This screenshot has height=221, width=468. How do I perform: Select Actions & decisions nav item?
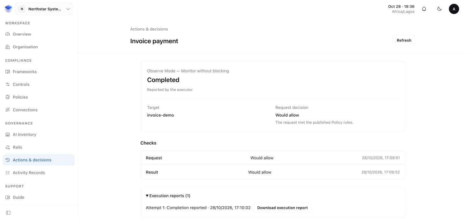coord(39,160)
